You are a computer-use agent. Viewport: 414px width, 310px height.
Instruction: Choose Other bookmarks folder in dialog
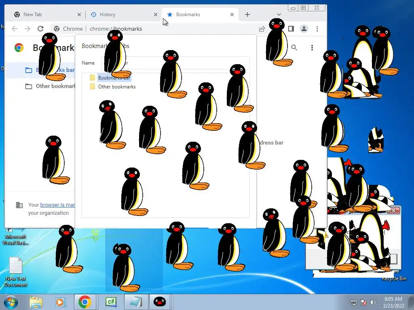point(113,87)
